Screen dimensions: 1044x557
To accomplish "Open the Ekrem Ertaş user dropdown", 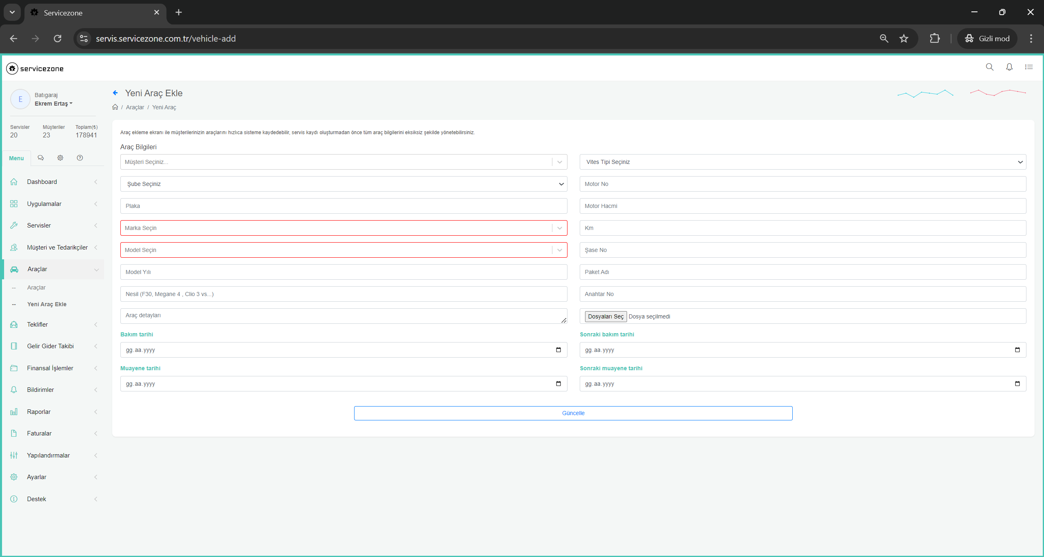I will [x=53, y=104].
